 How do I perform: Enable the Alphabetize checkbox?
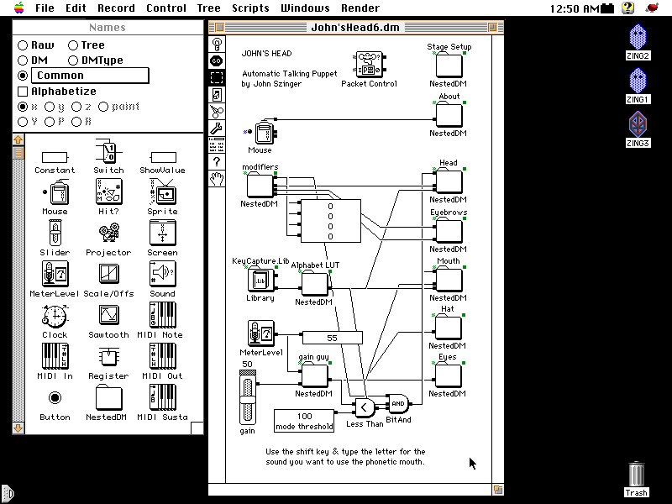23,92
